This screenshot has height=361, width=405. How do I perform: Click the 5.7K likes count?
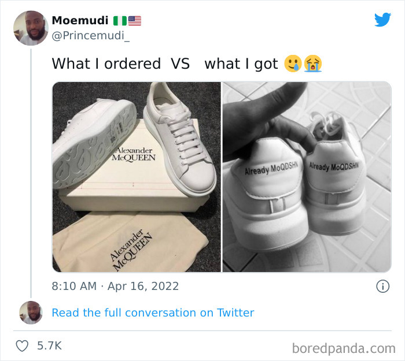point(49,346)
